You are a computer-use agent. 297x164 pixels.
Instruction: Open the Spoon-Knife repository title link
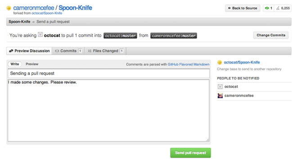[75, 8]
